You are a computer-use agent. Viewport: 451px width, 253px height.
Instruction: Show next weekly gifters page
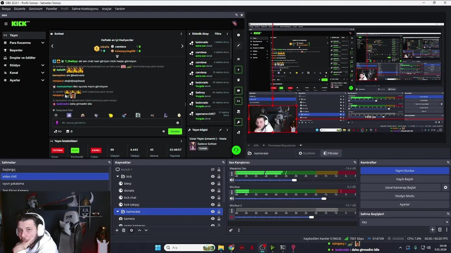[x=182, y=46]
